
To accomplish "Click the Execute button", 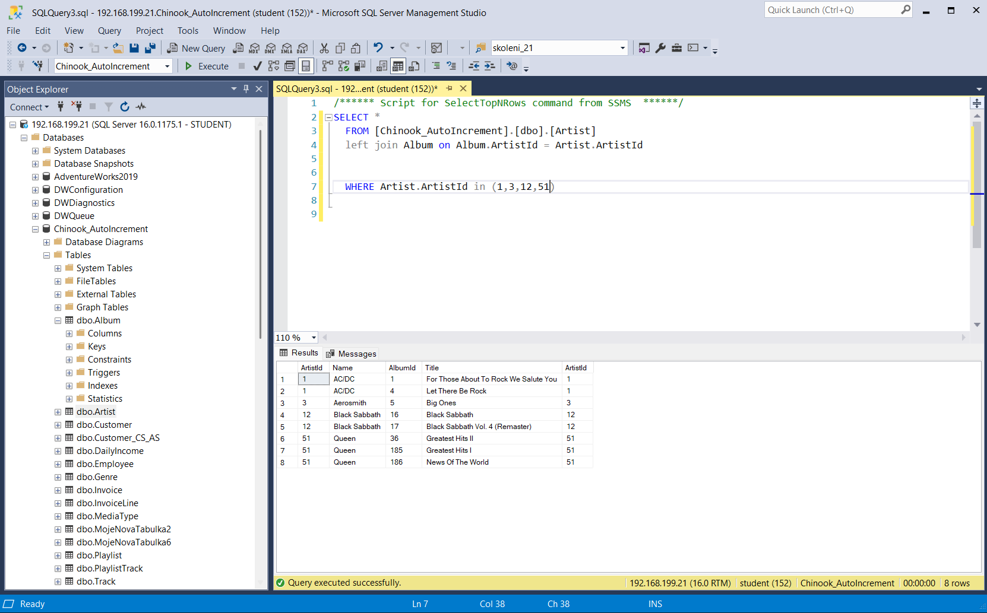I will pyautogui.click(x=207, y=66).
